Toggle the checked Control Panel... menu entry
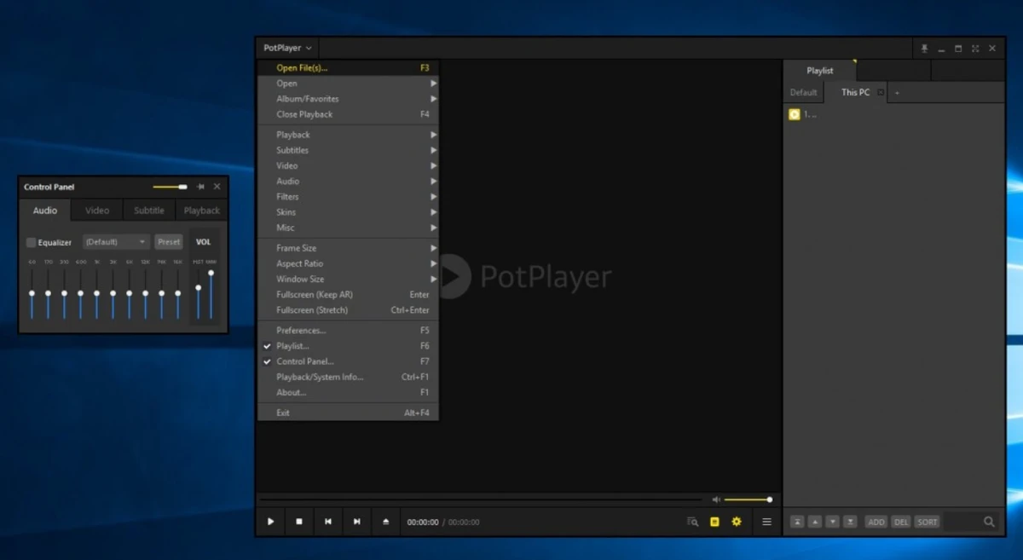Viewport: 1023px width, 560px height. [348, 361]
